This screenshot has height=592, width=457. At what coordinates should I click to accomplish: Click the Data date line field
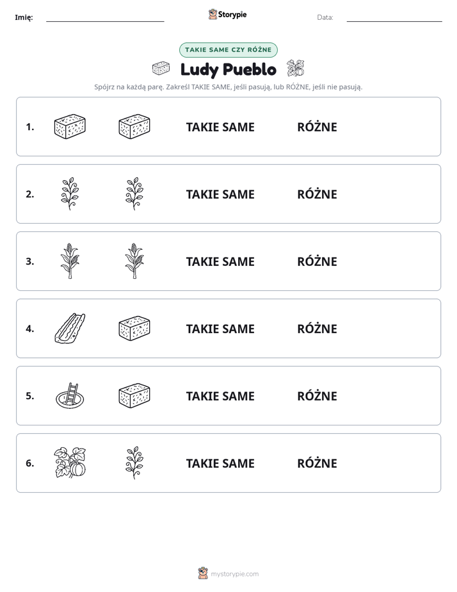coord(394,17)
